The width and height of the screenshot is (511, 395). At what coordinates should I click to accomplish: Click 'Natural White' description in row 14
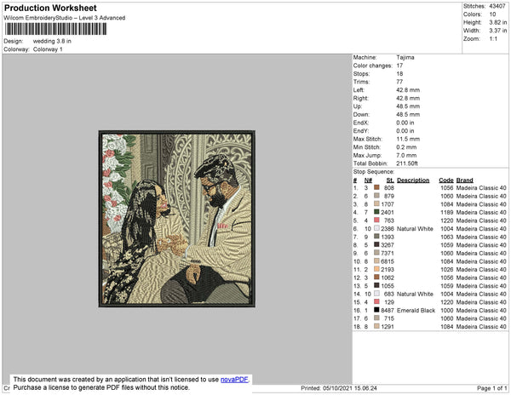pyautogui.click(x=416, y=294)
